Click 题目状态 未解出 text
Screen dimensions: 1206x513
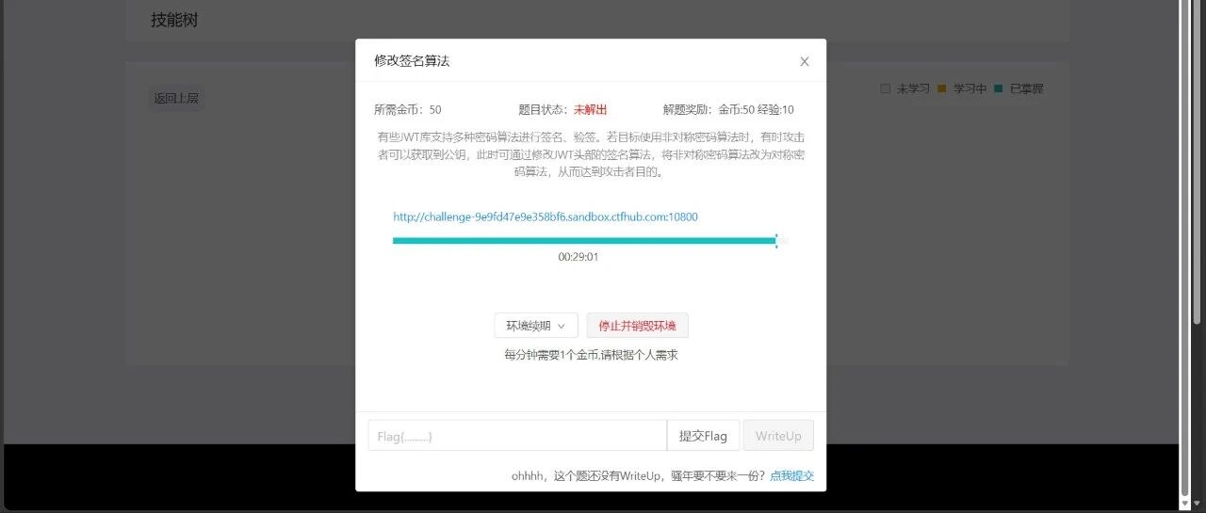562,110
